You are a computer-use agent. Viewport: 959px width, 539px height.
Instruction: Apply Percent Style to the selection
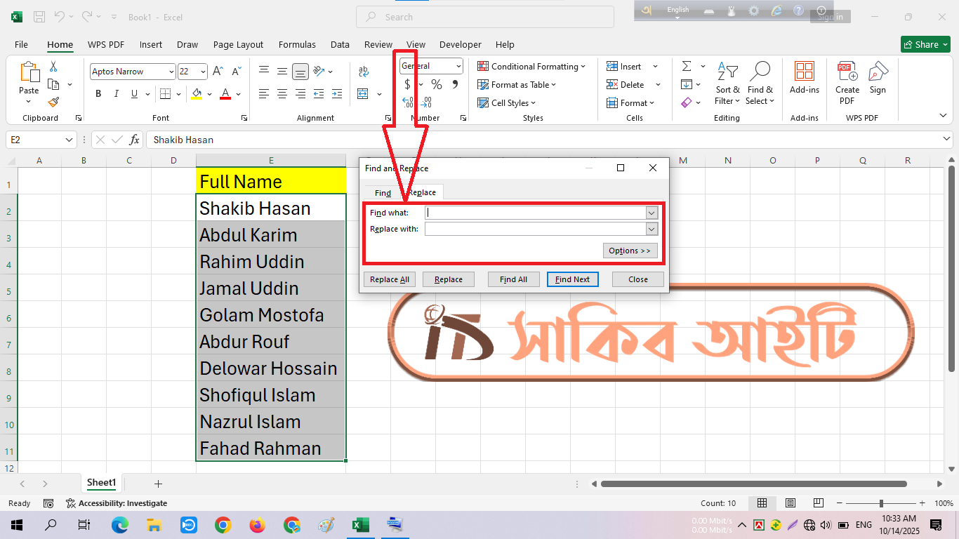point(435,84)
